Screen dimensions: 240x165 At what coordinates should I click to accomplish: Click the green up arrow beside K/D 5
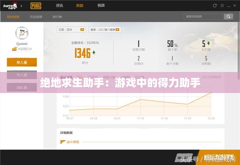(x=209, y=43)
